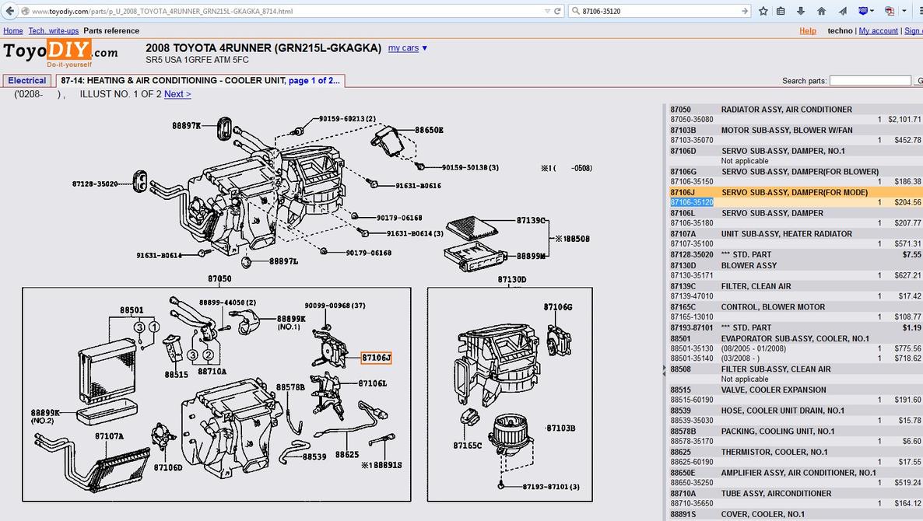Go to the Next illustration link
The image size is (923, 521).
[177, 94]
